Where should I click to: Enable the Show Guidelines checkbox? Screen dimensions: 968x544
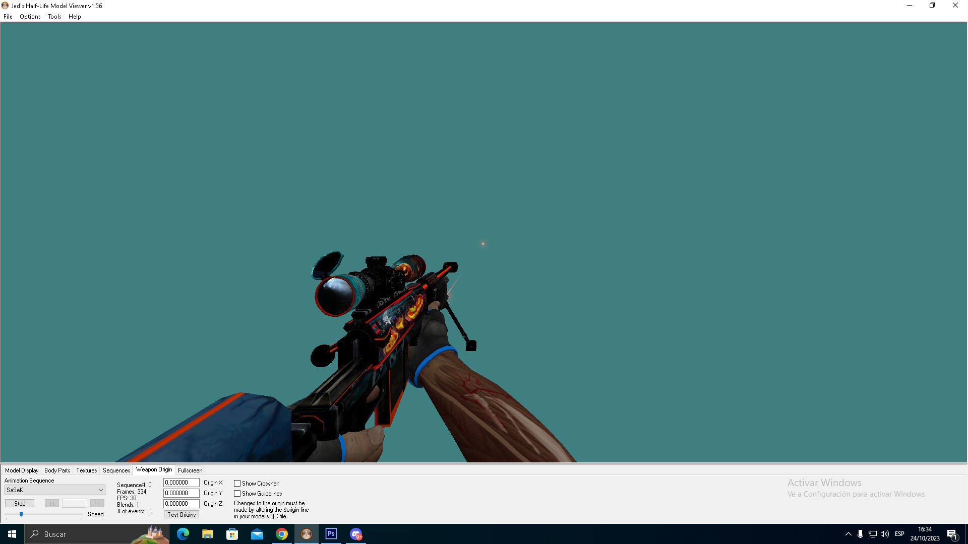point(237,494)
